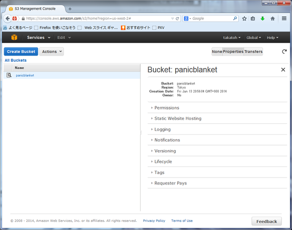Image resolution: width=292 pixels, height=230 pixels.
Task: Click the red site identity icon
Action: coord(14,18)
